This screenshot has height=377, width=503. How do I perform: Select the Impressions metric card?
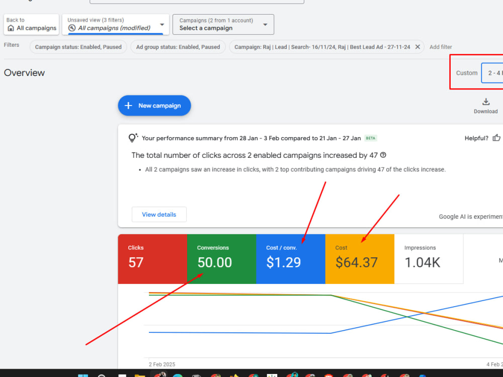click(x=429, y=259)
